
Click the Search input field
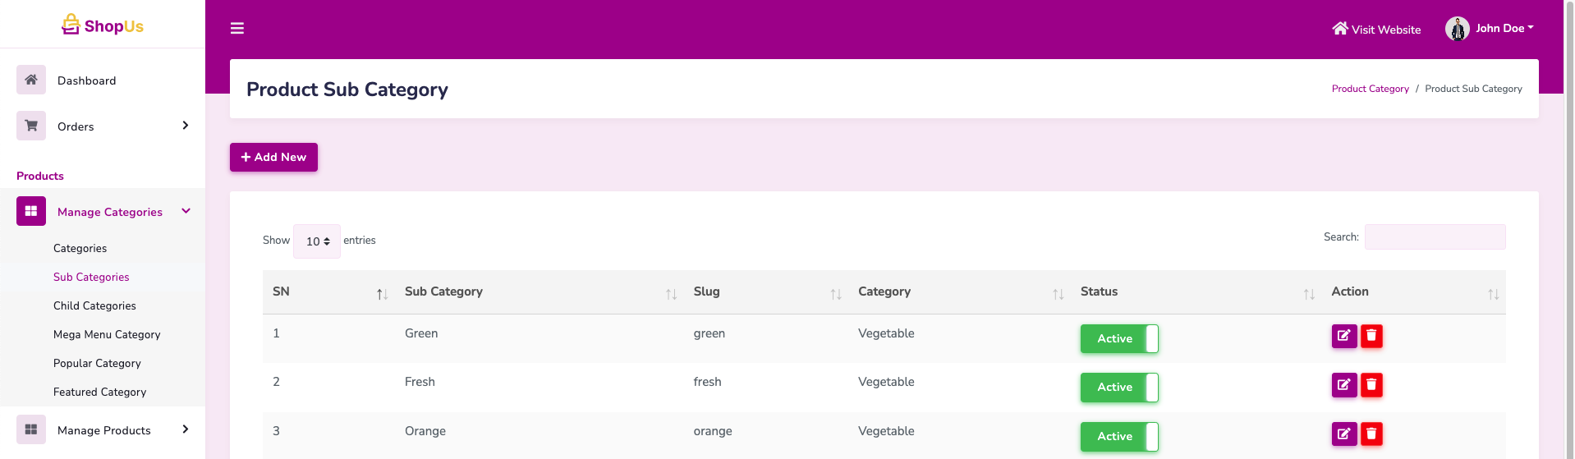[1435, 236]
